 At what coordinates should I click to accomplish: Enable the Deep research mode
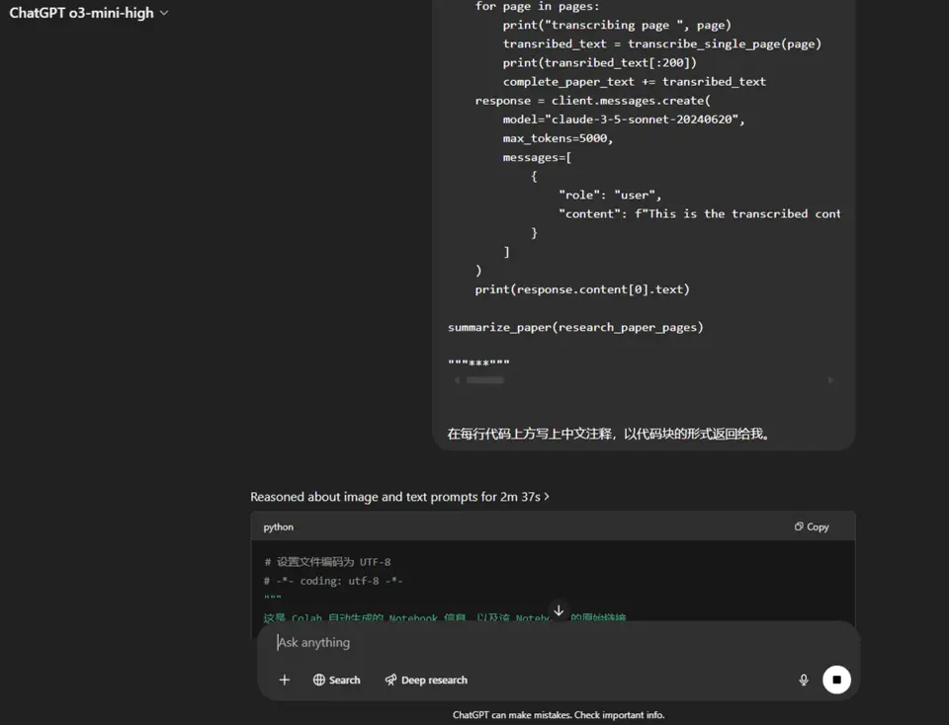click(426, 680)
